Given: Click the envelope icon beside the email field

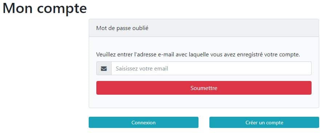Looking at the screenshot, I should coord(104,68).
